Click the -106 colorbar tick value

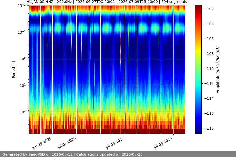(x=209, y=39)
